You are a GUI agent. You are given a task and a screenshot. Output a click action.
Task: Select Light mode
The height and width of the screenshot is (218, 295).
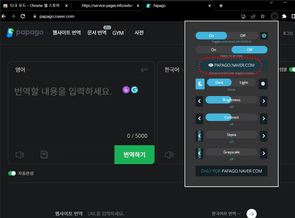click(244, 83)
